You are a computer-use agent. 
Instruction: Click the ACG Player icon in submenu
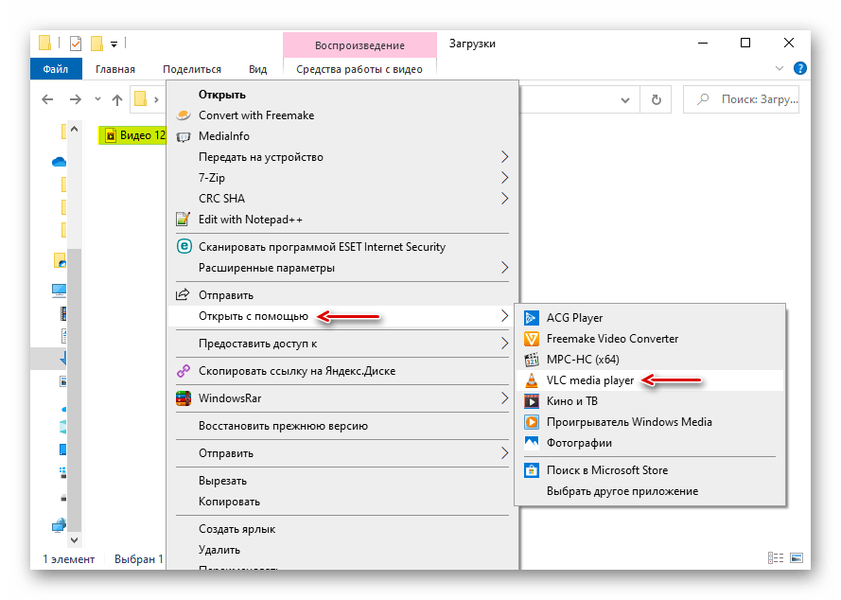[x=531, y=318]
